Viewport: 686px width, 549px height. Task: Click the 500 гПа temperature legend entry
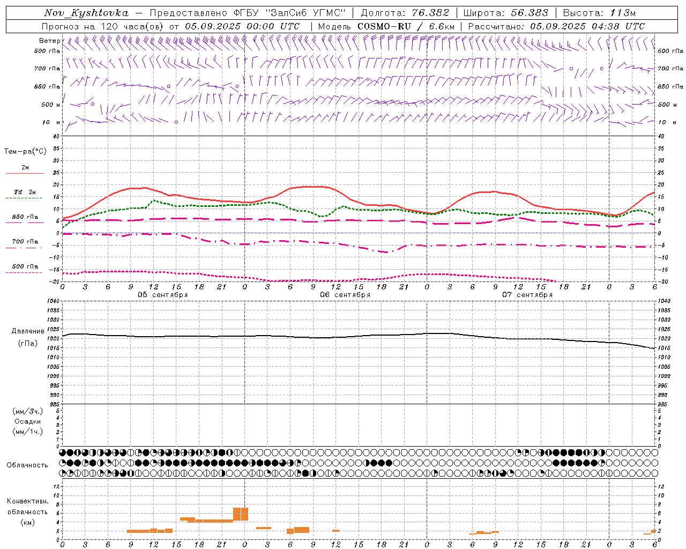pos(25,266)
